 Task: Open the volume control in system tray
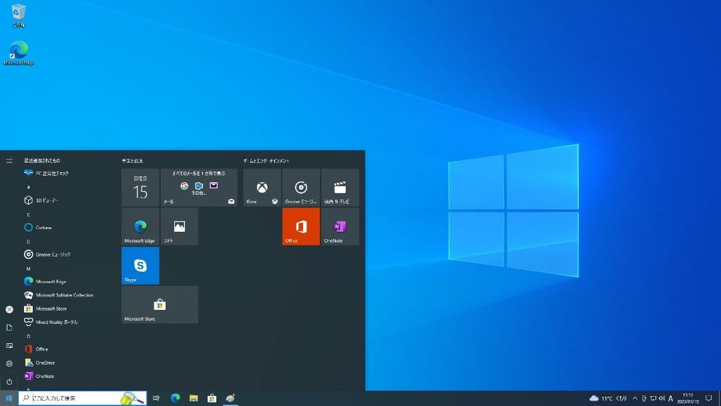pyautogui.click(x=662, y=398)
